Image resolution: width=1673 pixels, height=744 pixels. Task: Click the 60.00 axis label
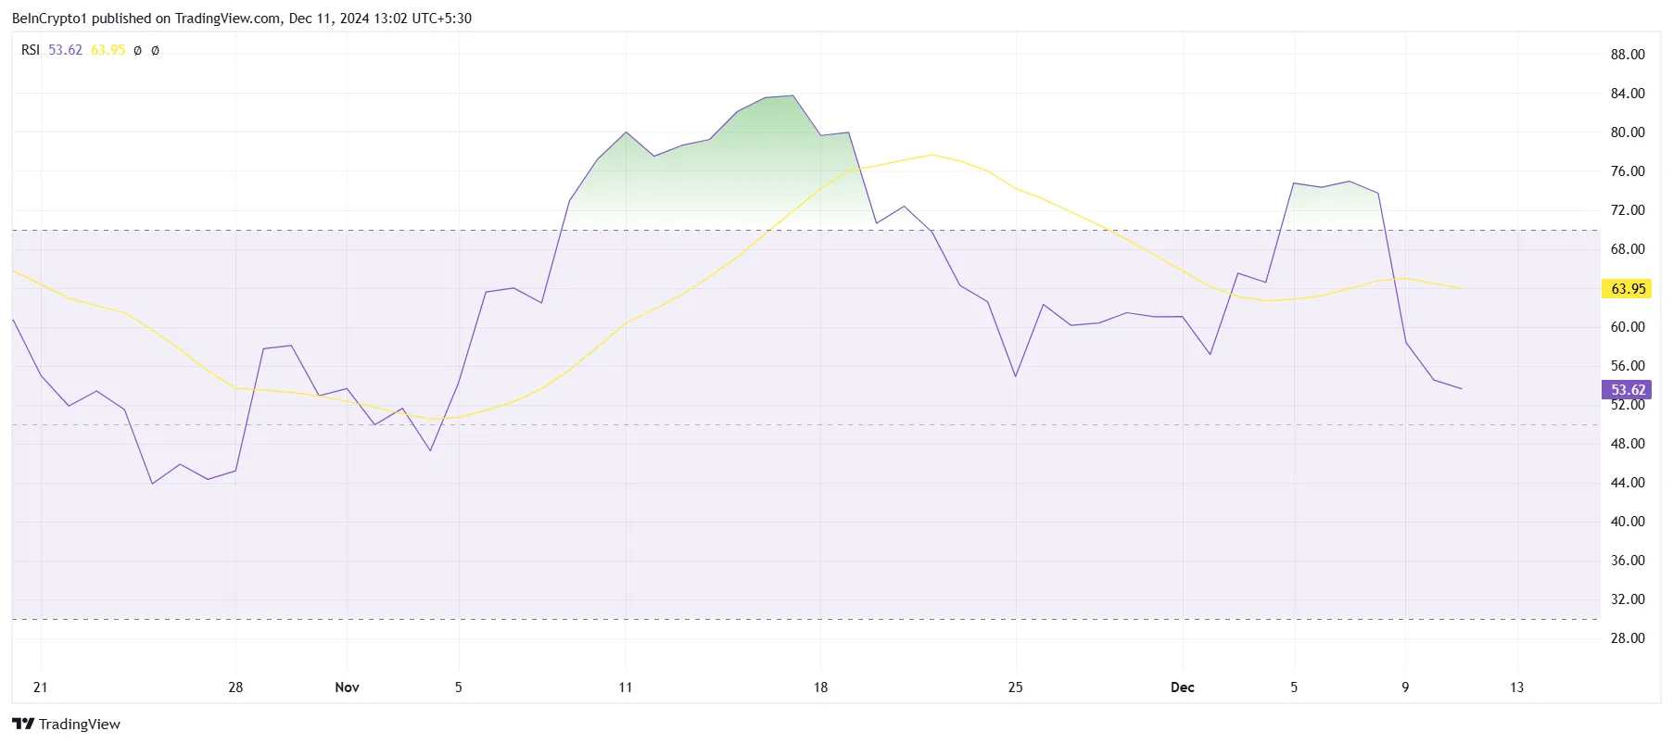tap(1628, 327)
